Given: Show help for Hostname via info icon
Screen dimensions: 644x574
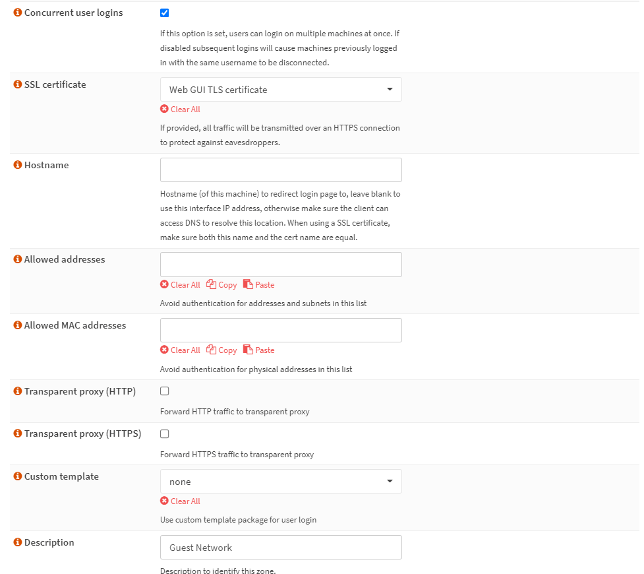Looking at the screenshot, I should click(x=18, y=165).
